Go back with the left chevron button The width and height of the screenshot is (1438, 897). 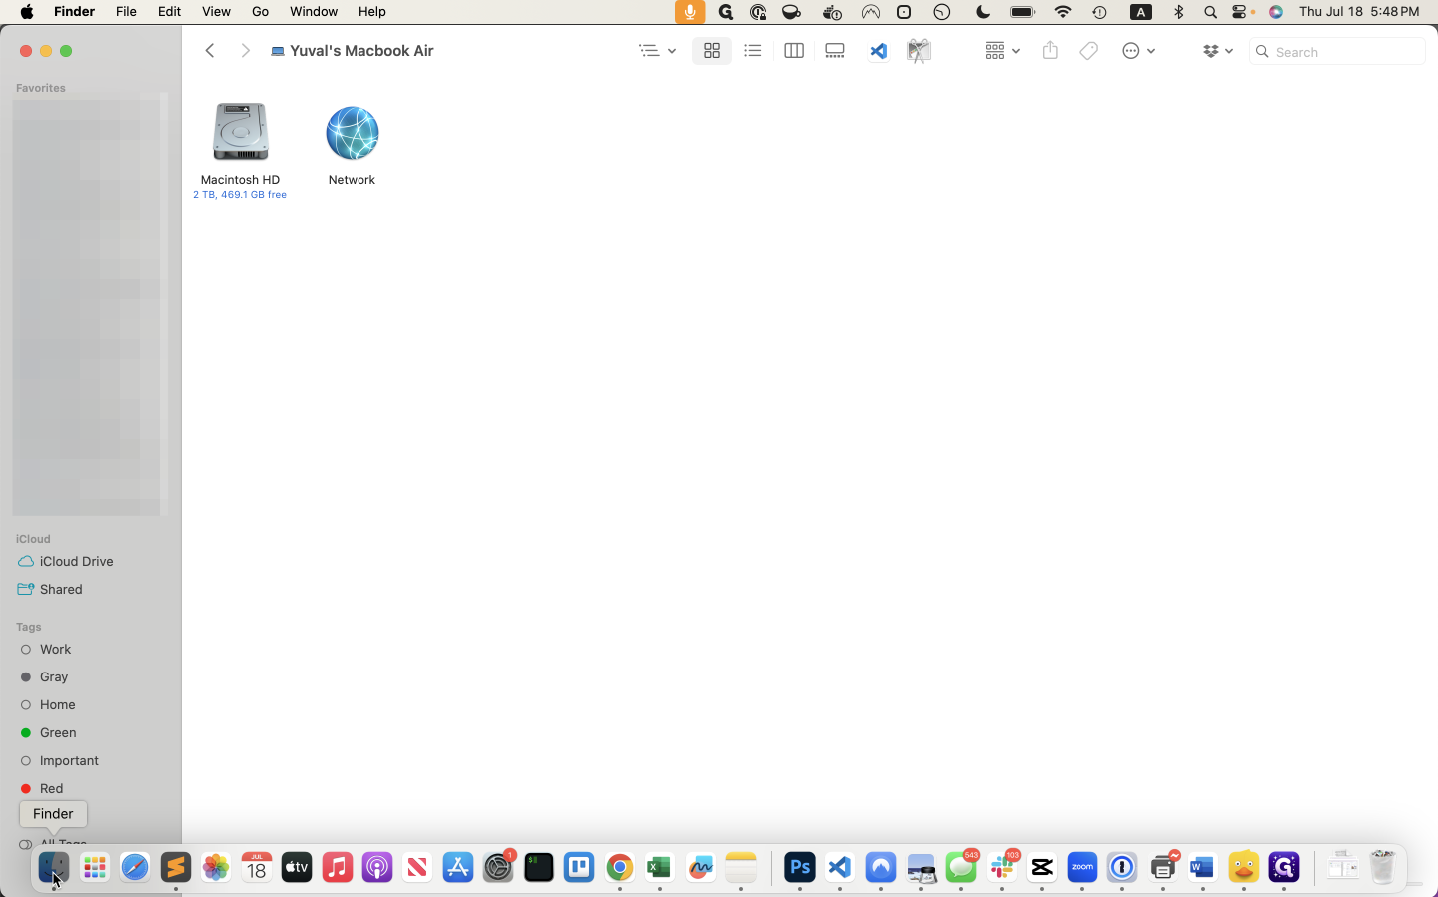click(210, 51)
